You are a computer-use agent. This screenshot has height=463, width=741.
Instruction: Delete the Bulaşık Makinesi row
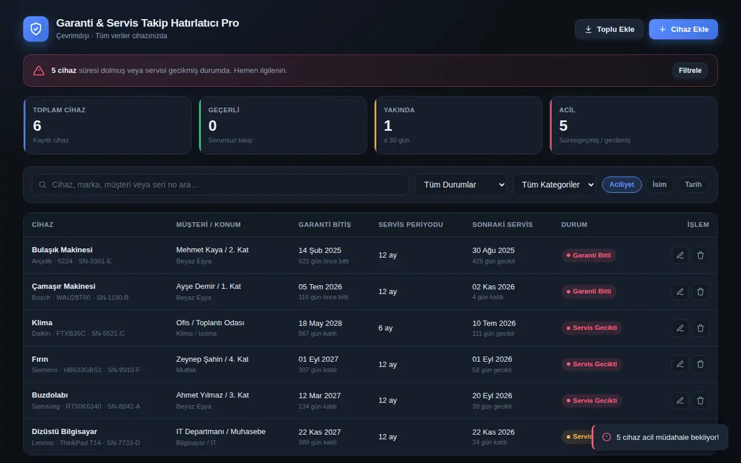(700, 255)
